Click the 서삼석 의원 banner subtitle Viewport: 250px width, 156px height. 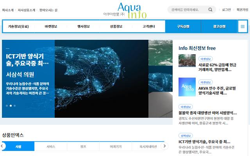tap(20, 74)
